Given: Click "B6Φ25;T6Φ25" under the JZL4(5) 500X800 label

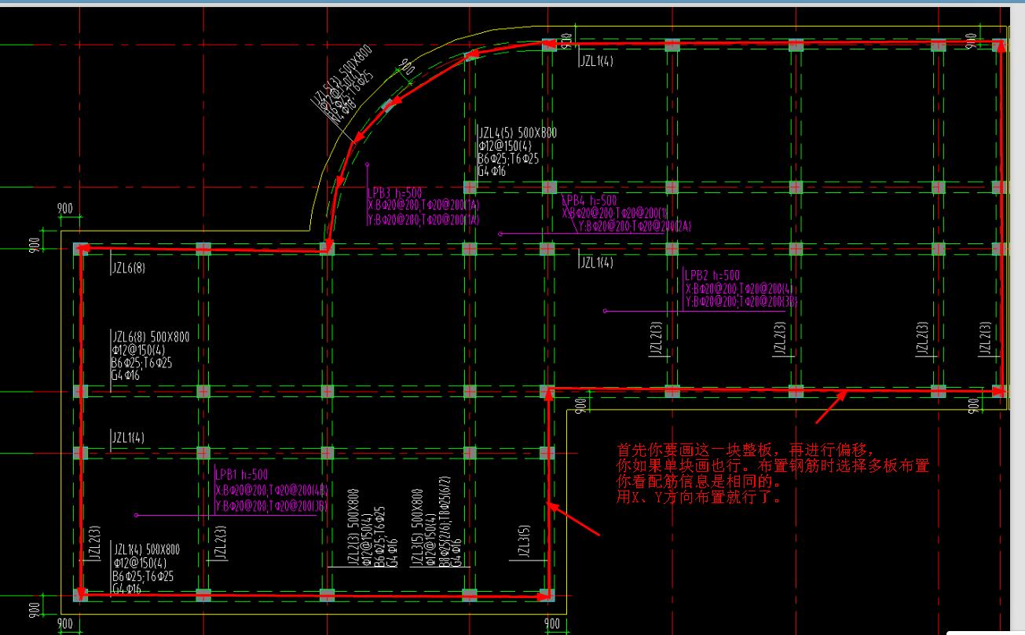Looking at the screenshot, I should (508, 159).
